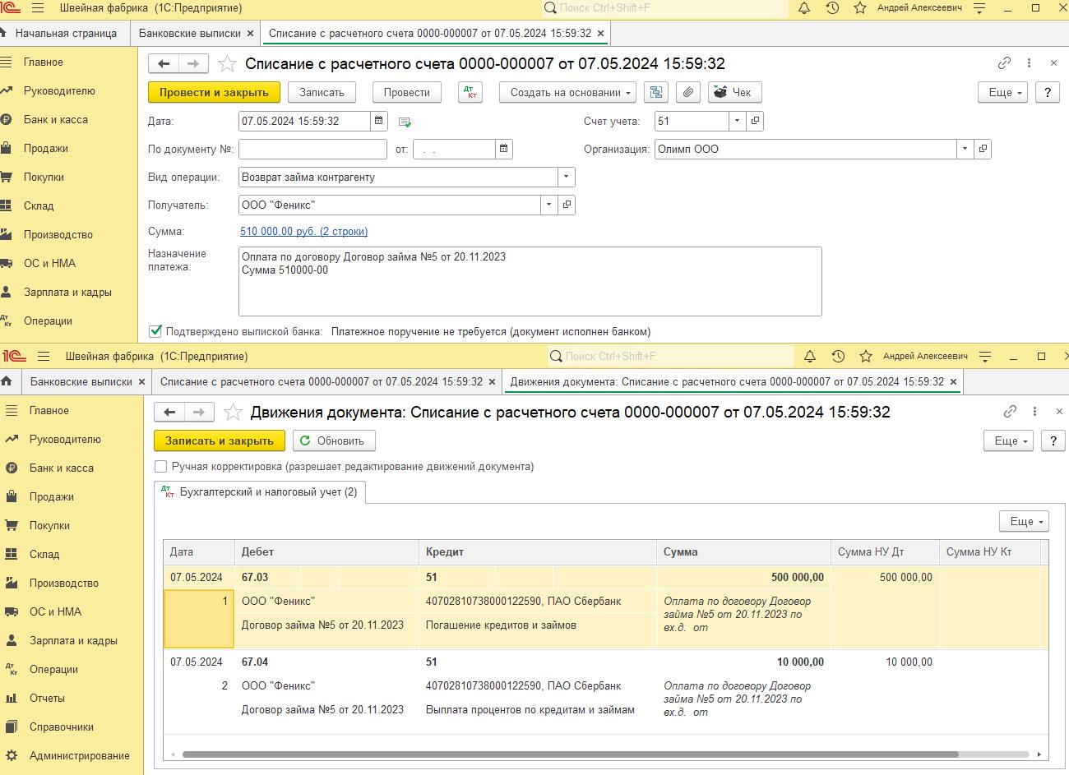Click Записать button in Списание document

pyautogui.click(x=322, y=92)
